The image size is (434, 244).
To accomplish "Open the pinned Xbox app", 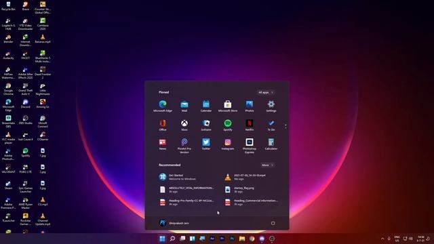I will [184, 125].
